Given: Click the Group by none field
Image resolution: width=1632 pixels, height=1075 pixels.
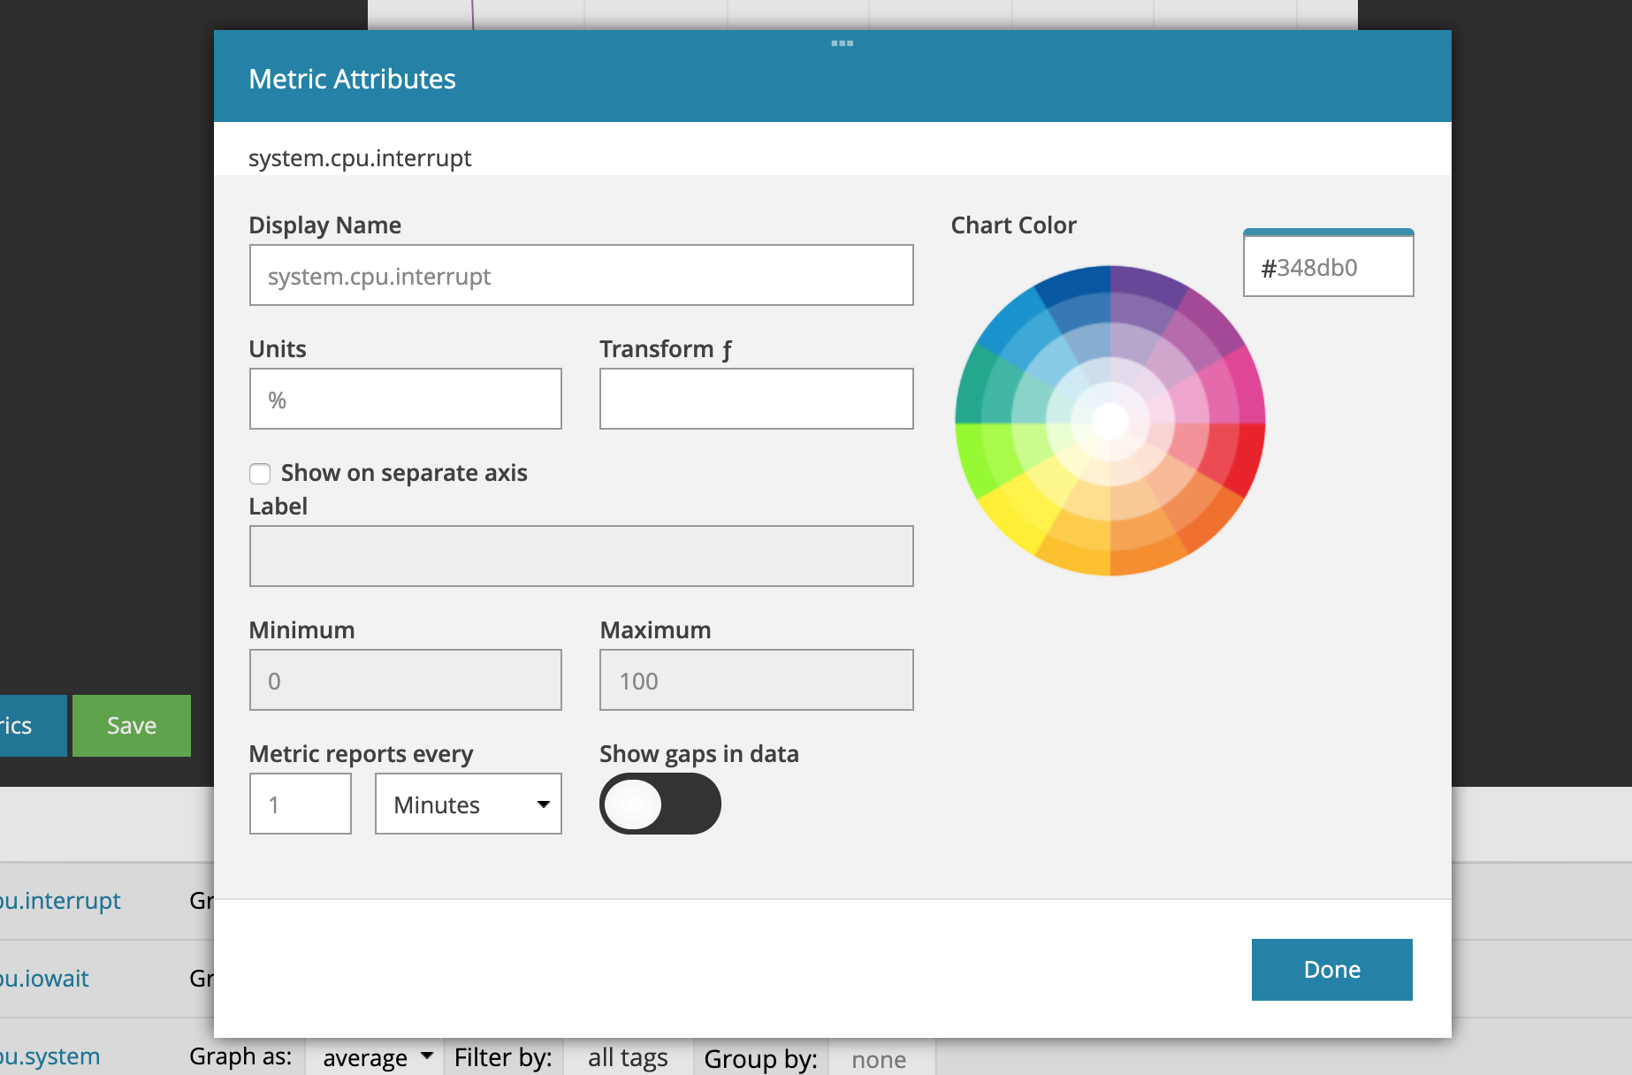Looking at the screenshot, I should point(879,1059).
